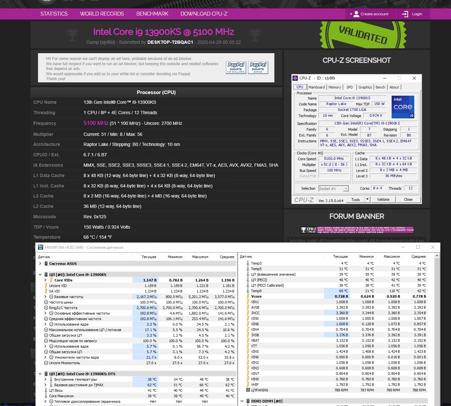Click the 68 °C / 154 °F temperature value
Screen dimensions: 451x406
98,237
